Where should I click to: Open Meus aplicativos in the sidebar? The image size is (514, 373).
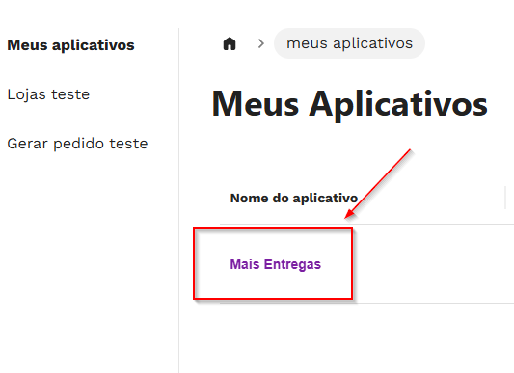(70, 45)
